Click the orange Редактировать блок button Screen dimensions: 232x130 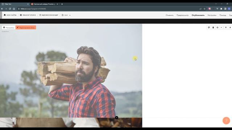click(x=26, y=27)
